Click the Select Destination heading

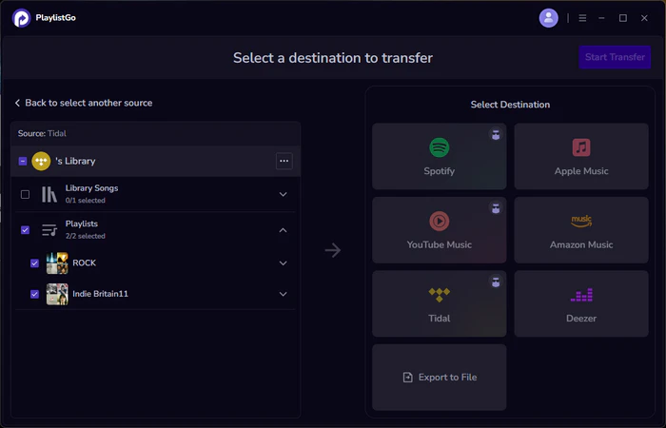point(510,105)
